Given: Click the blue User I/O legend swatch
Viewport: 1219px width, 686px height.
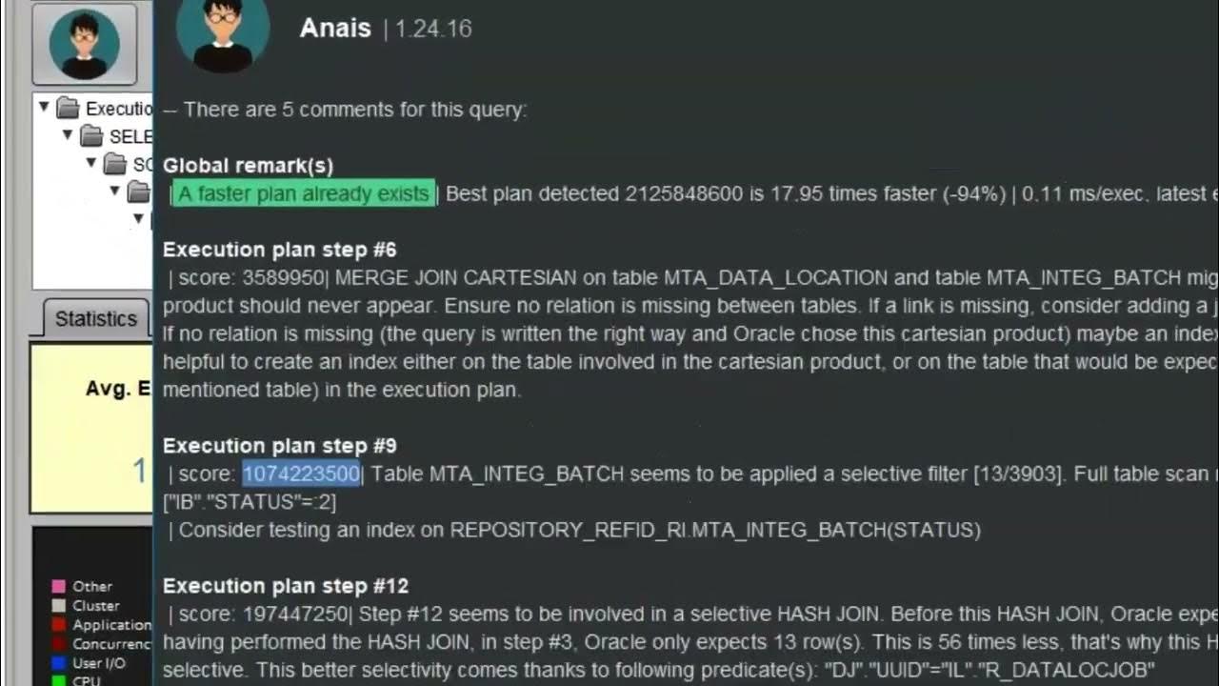Looking at the screenshot, I should [x=59, y=663].
